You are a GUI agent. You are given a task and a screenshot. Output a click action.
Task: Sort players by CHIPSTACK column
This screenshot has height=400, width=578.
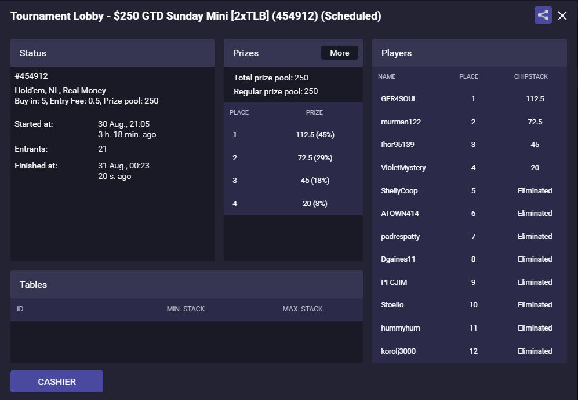(531, 76)
